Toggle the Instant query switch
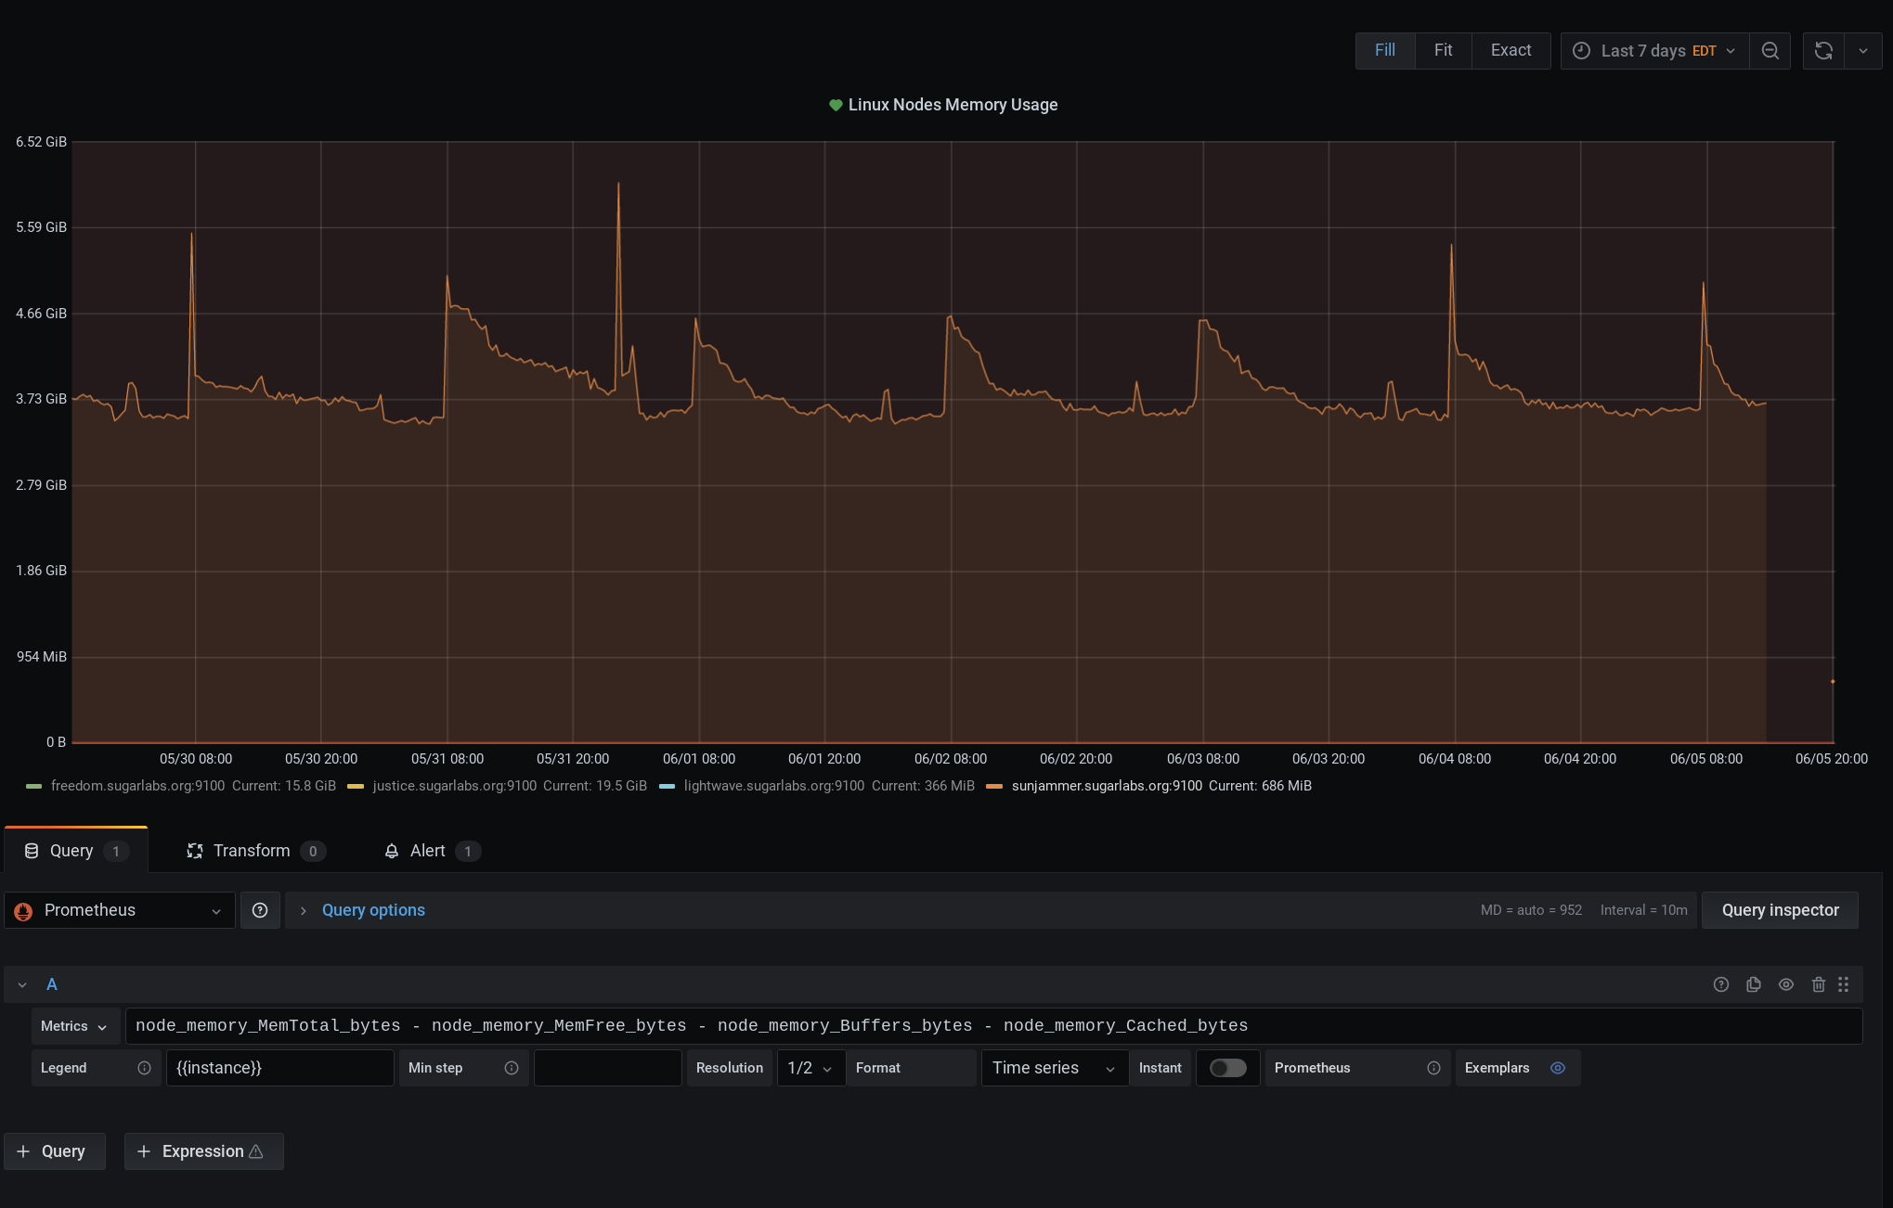 tap(1227, 1068)
